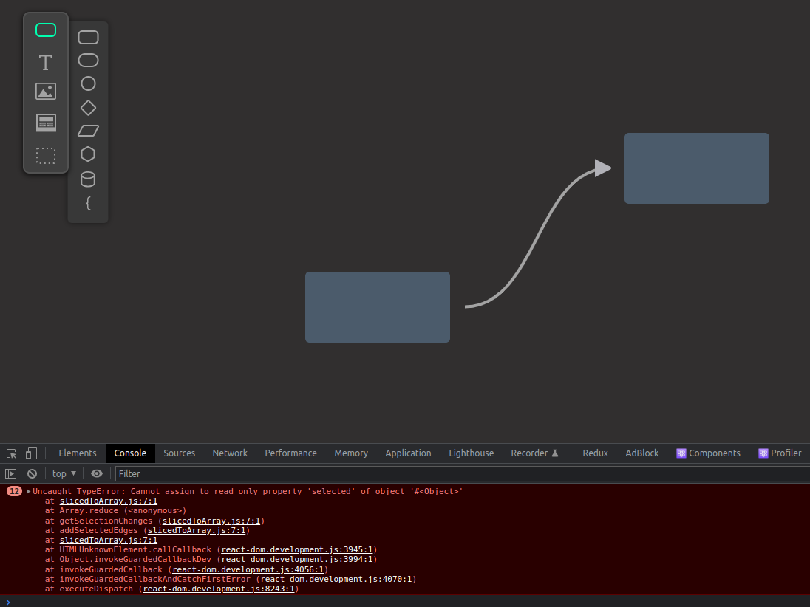
Task: Clear the console messages
Action: [32, 473]
